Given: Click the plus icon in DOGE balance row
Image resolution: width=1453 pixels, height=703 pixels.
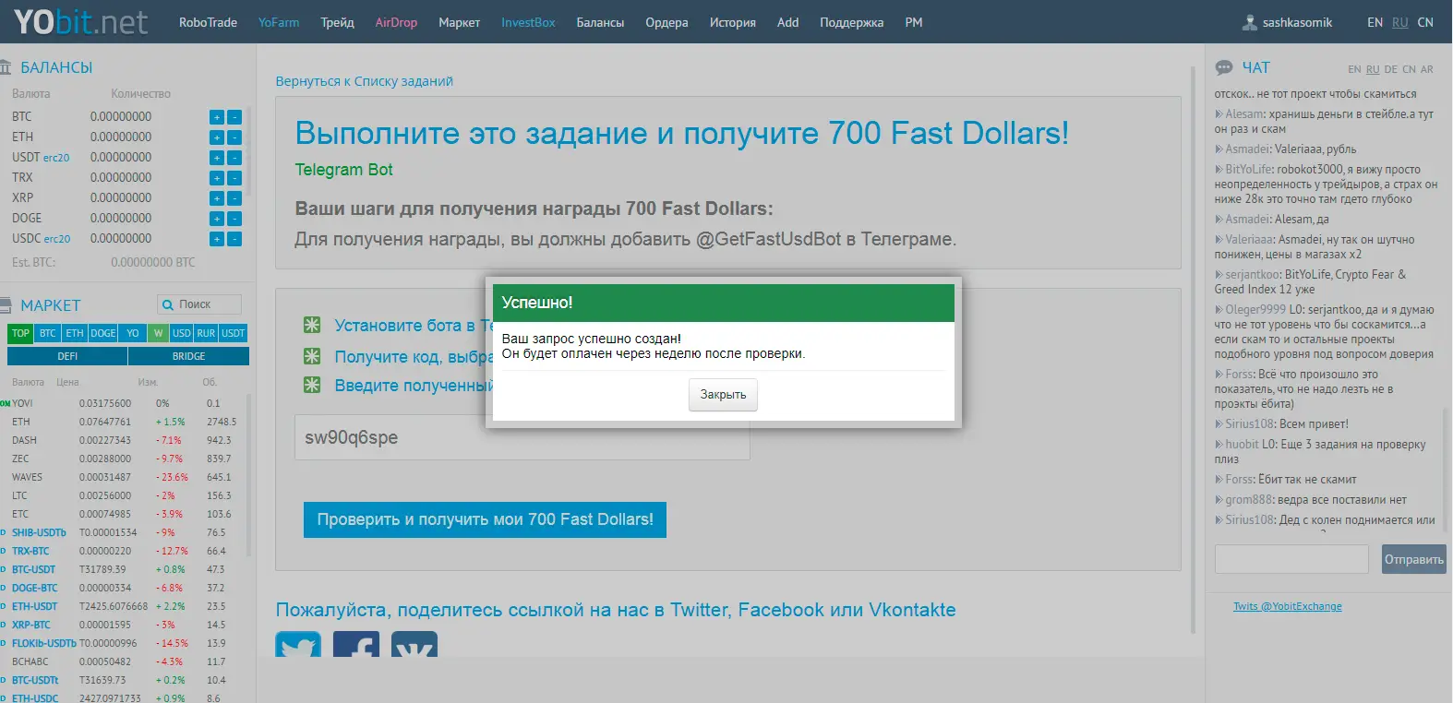Looking at the screenshot, I should click(x=217, y=219).
